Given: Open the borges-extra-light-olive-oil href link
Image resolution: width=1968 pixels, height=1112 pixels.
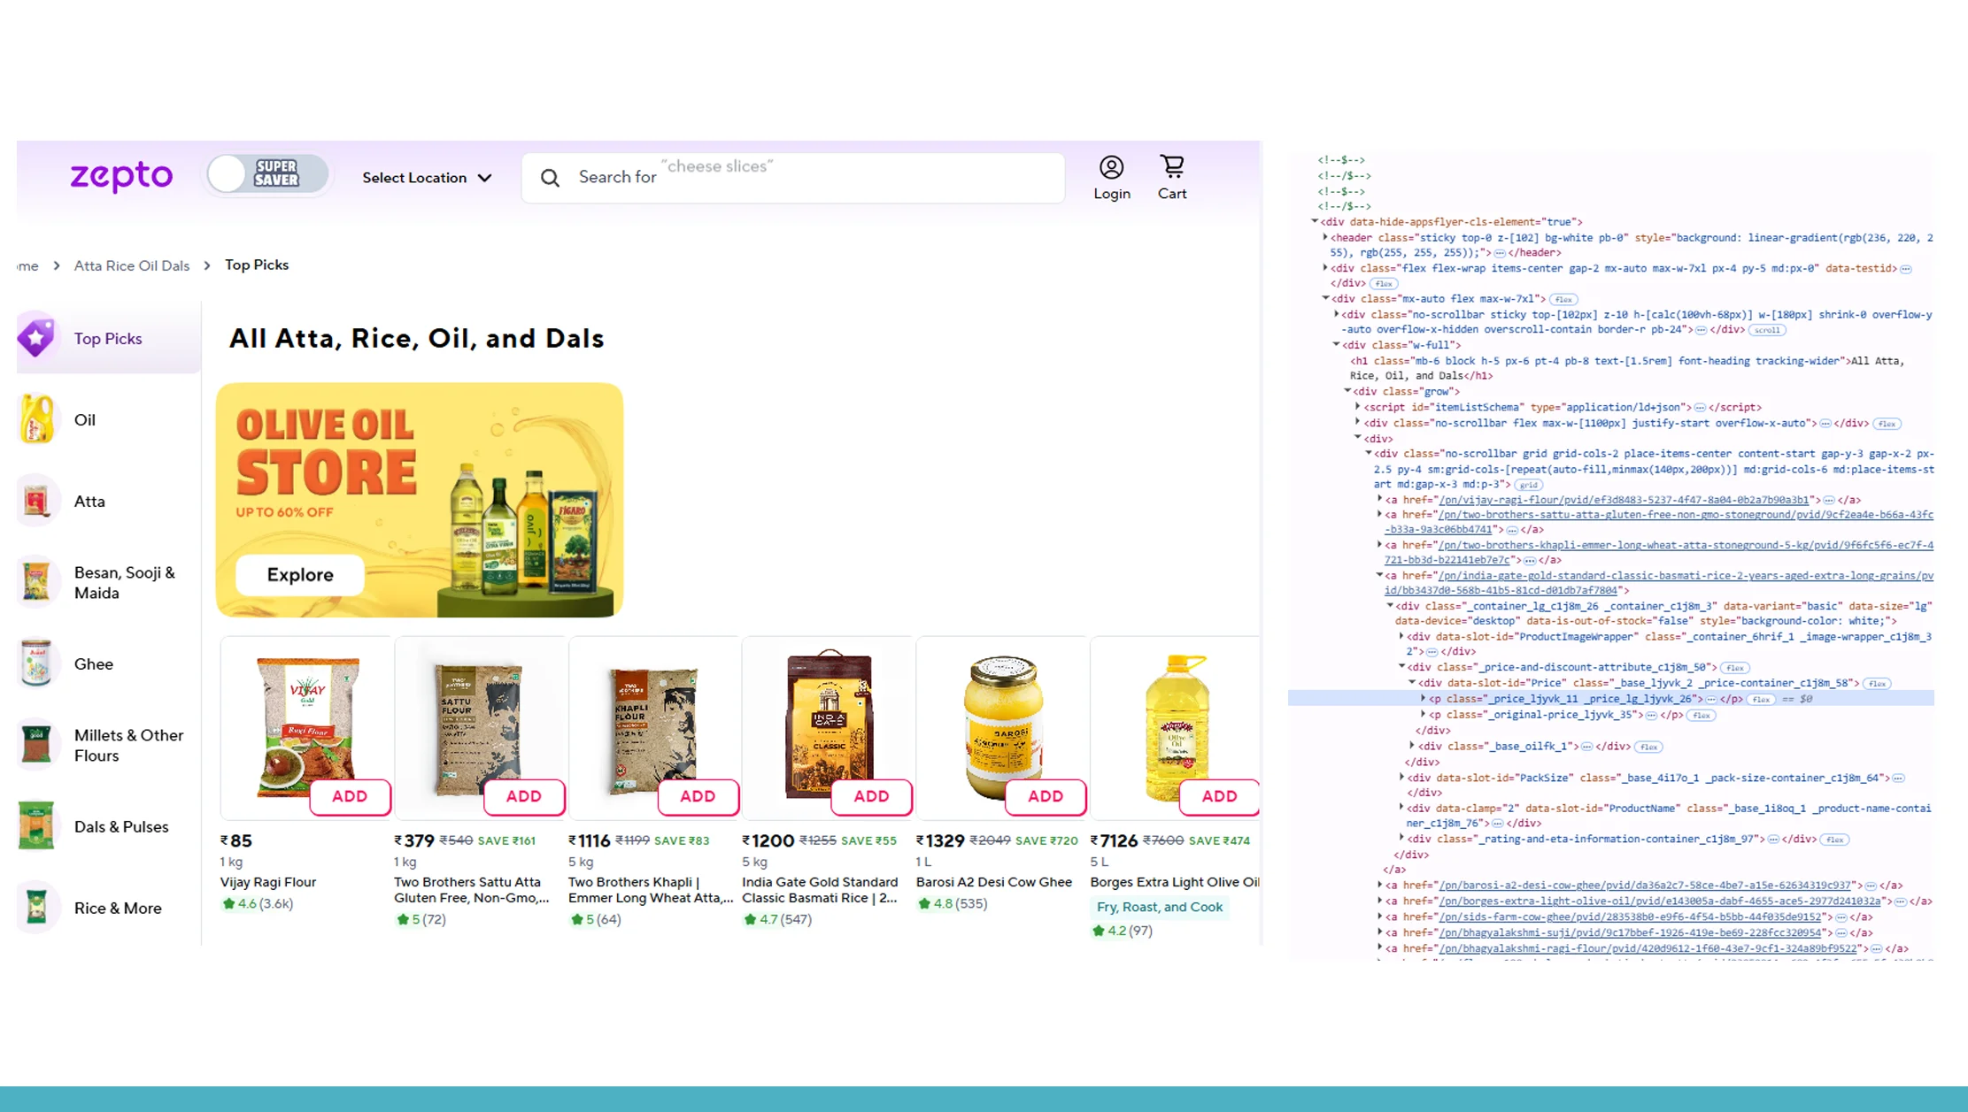Looking at the screenshot, I should [1660, 901].
